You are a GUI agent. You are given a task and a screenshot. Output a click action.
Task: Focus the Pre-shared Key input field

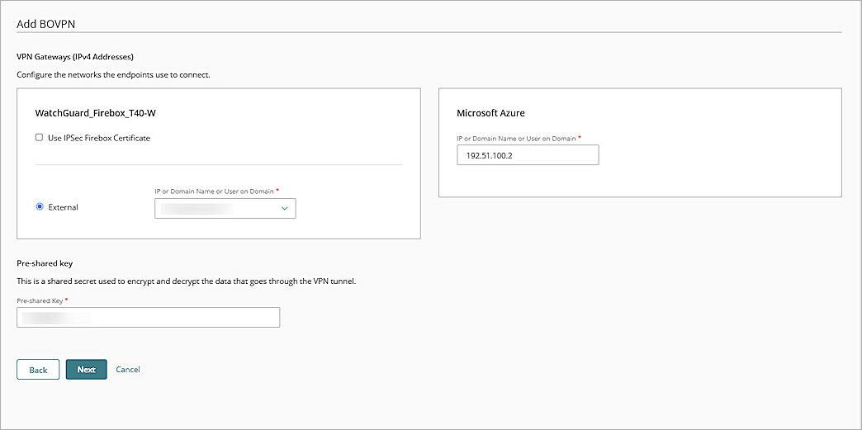pyautogui.click(x=149, y=317)
